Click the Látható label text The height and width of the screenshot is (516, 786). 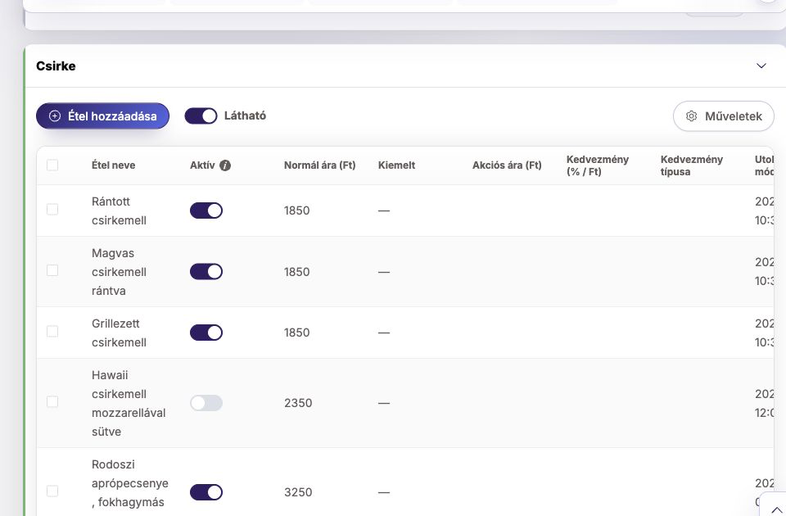point(245,115)
